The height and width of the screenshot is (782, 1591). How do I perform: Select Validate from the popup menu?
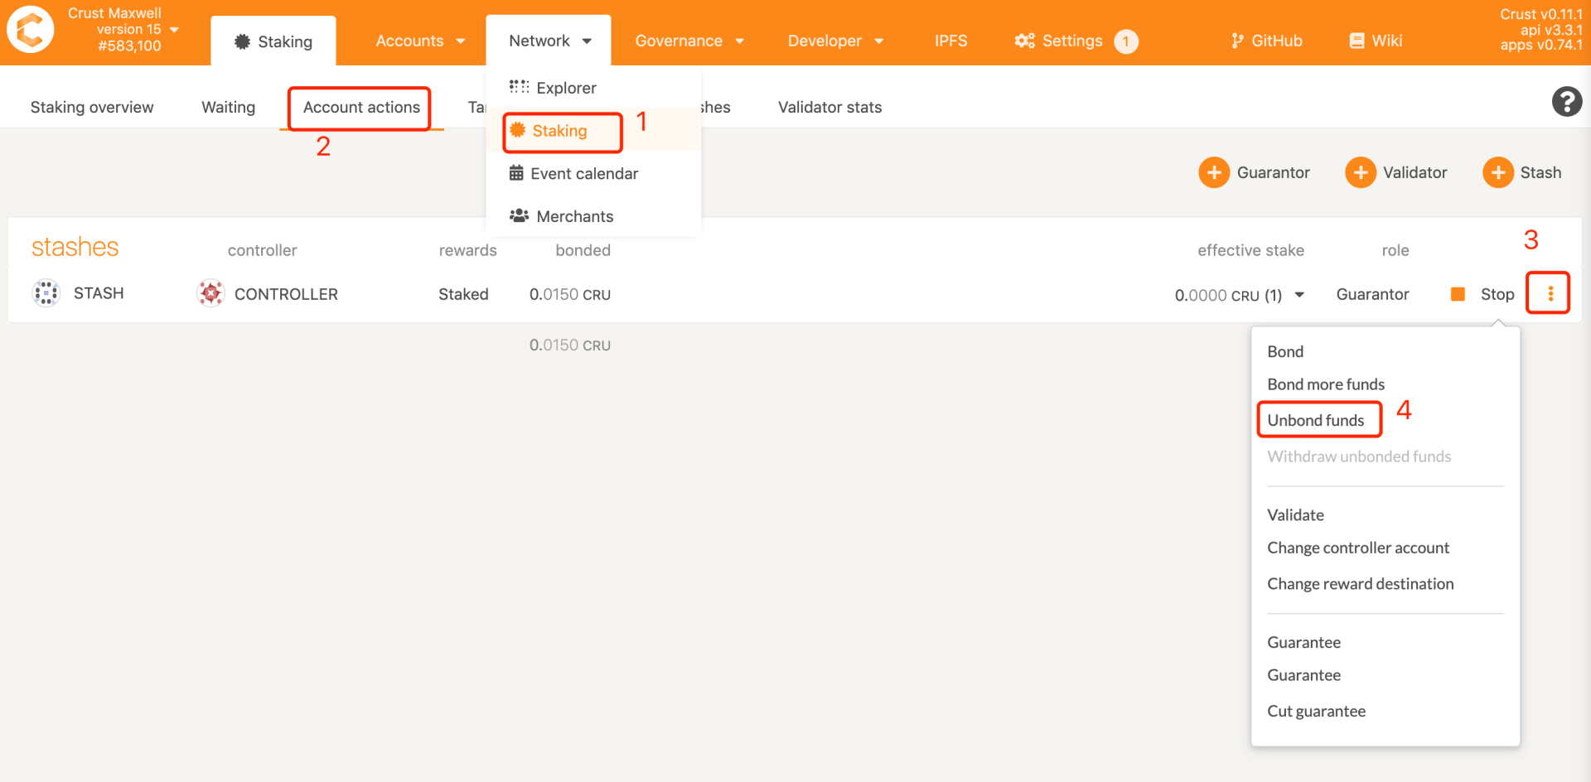pos(1295,515)
